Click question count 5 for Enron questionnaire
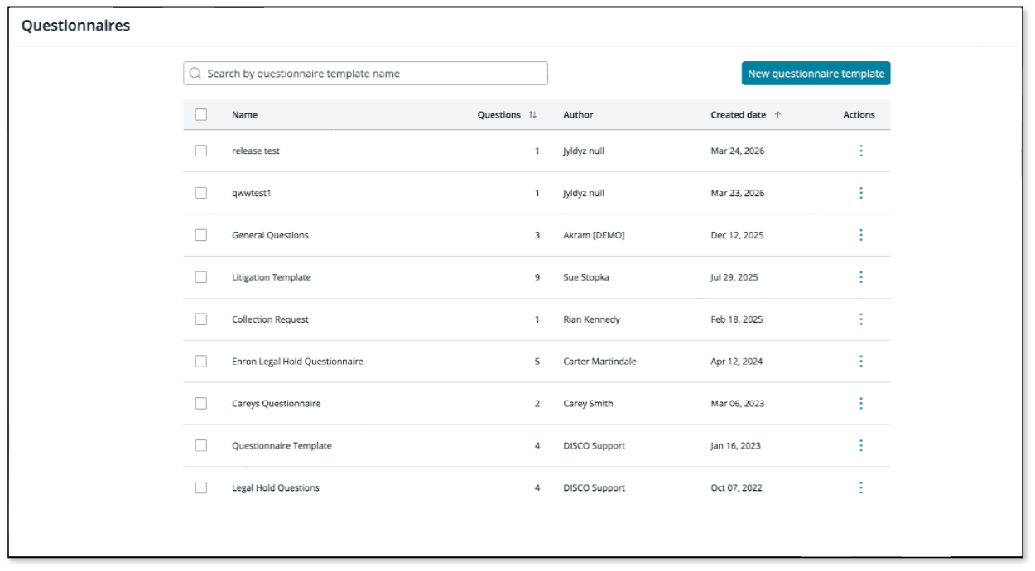The width and height of the screenshot is (1035, 571). (537, 362)
